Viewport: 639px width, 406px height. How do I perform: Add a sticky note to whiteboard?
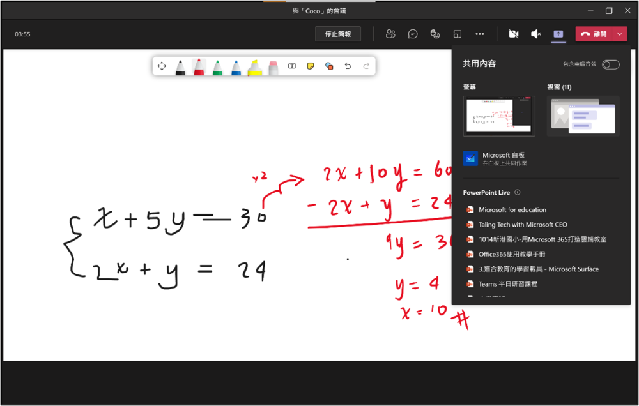click(x=311, y=66)
